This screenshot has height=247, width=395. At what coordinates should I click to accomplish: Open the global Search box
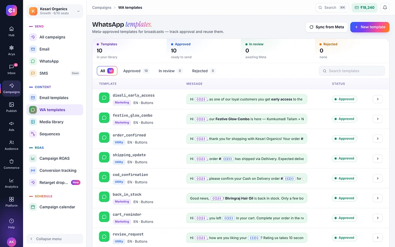[x=332, y=8]
